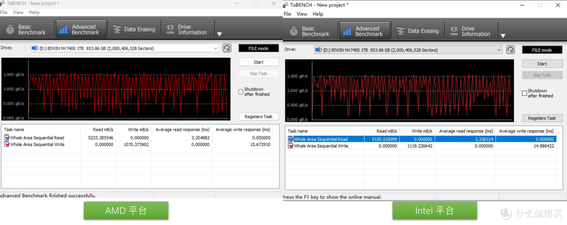Click Registers Task in left window
This screenshot has height=225, width=567.
258,116
